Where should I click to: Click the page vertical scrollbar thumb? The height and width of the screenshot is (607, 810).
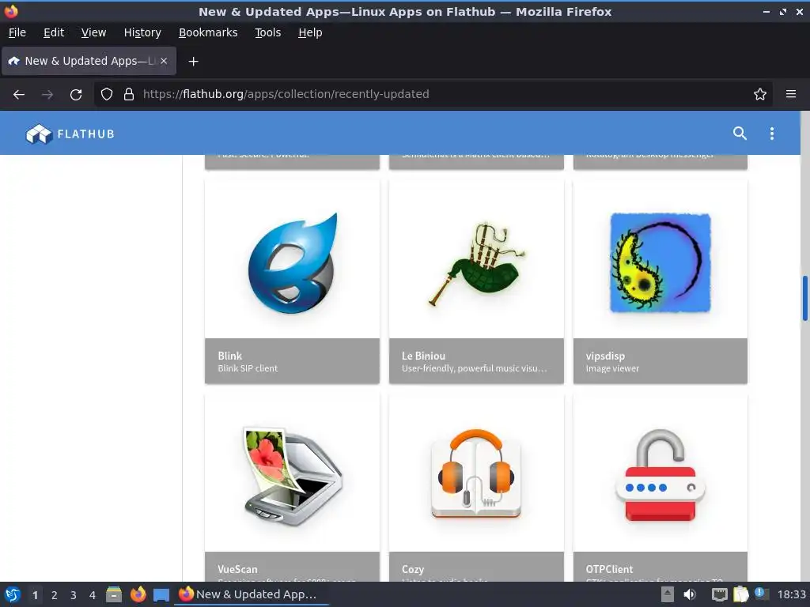(x=804, y=298)
